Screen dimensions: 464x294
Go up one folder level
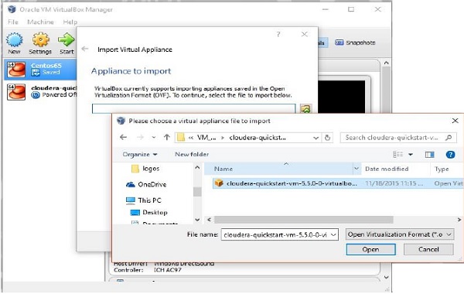[167, 138]
